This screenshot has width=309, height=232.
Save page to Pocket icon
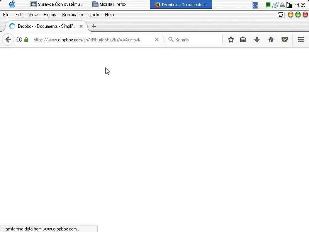coord(285,40)
